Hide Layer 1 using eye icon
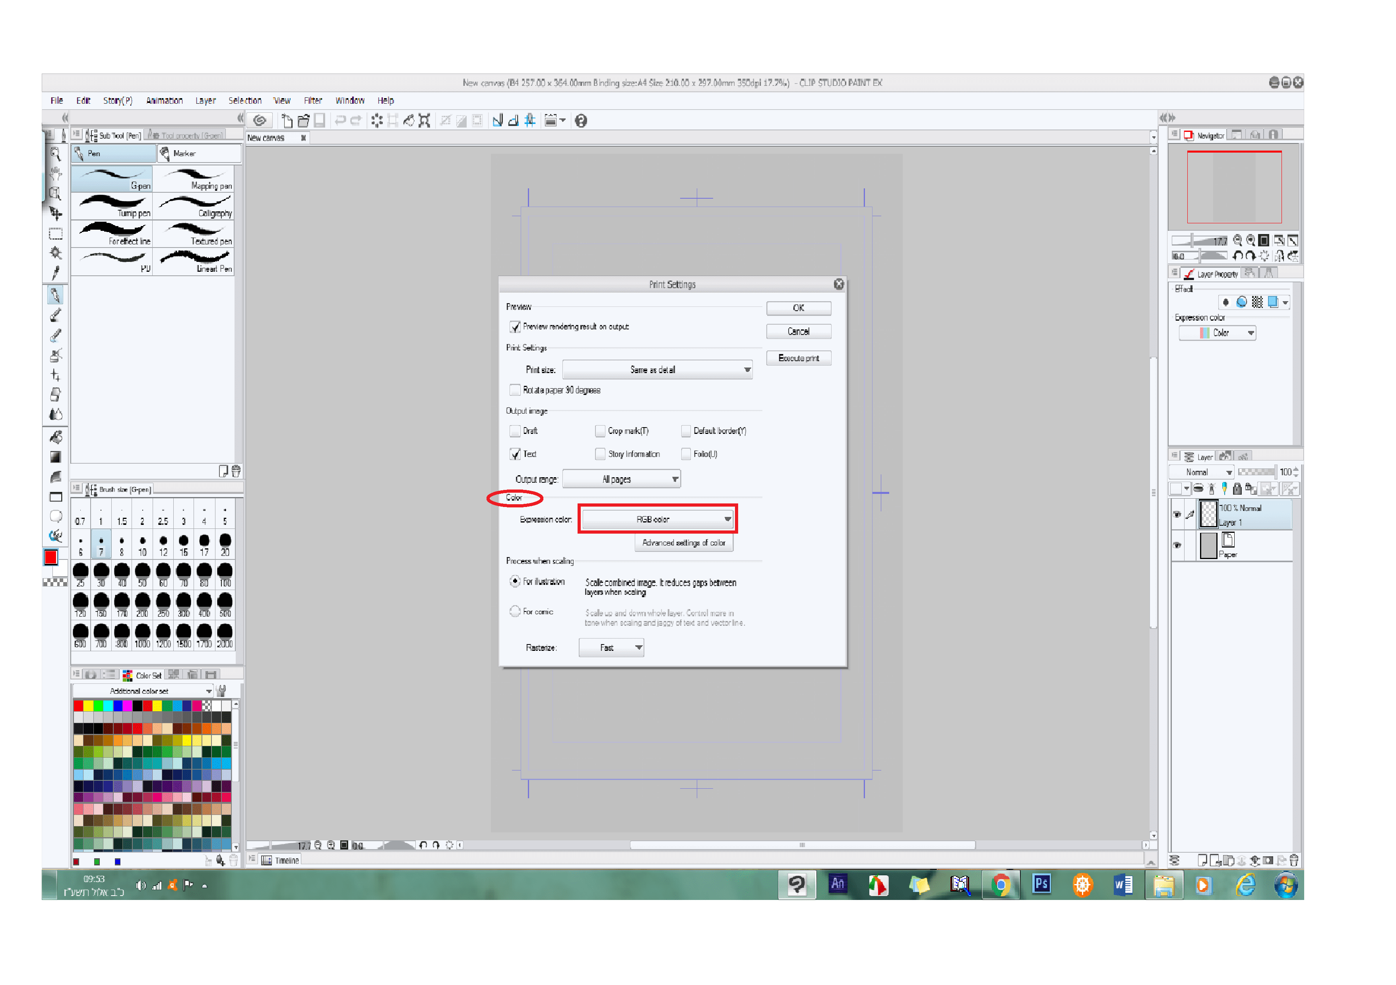Screen dimensions: 1396x985 [x=1177, y=514]
